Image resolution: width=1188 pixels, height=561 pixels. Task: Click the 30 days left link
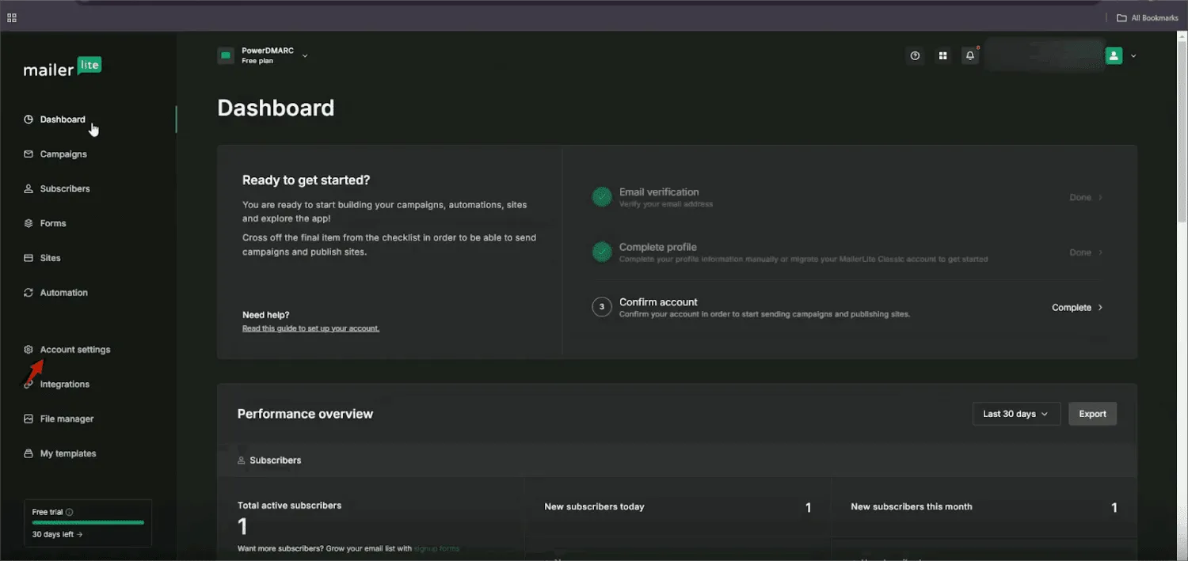(57, 535)
